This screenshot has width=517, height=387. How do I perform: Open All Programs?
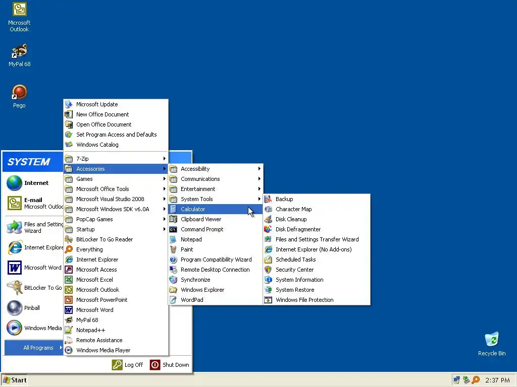34,348
